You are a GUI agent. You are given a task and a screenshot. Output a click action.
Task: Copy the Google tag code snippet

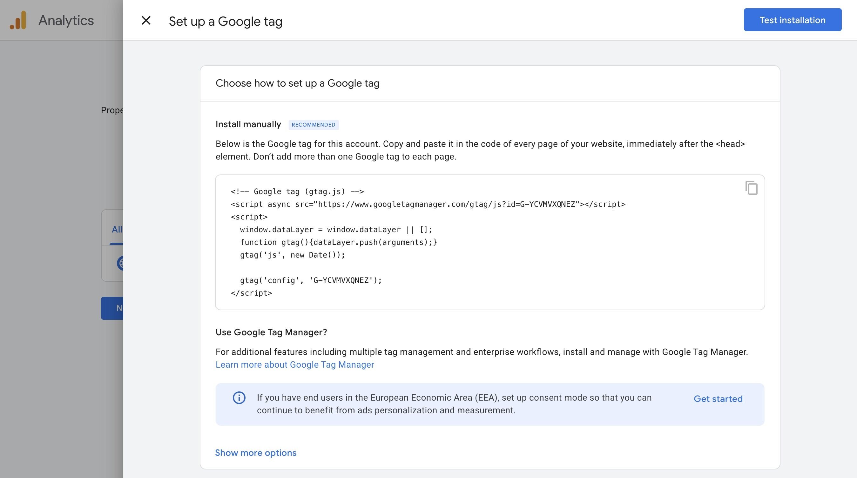[751, 188]
